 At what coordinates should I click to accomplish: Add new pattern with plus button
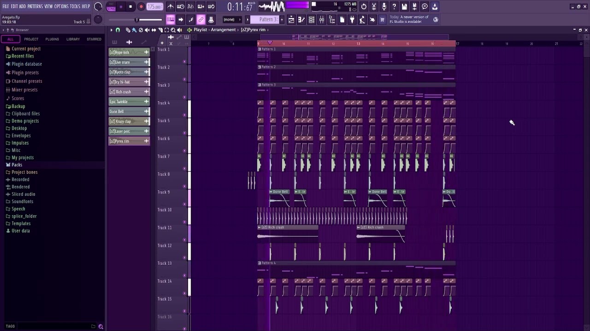[283, 19]
